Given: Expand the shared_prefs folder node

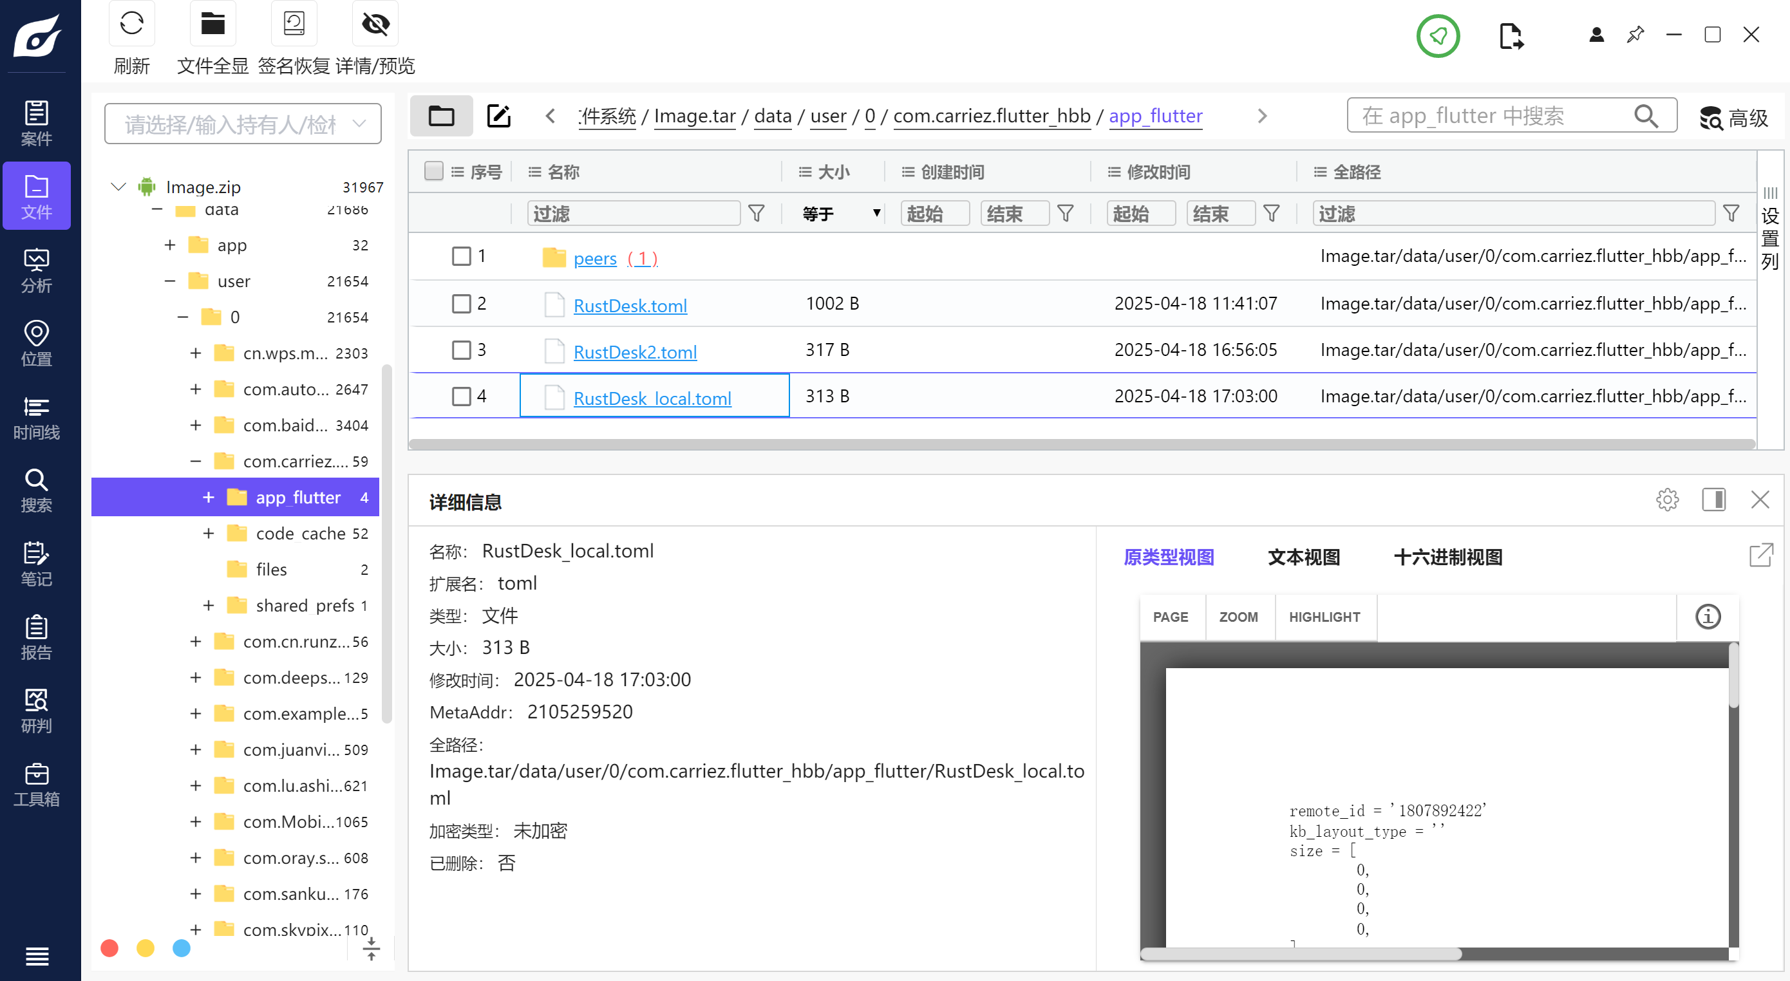Looking at the screenshot, I should tap(208, 605).
